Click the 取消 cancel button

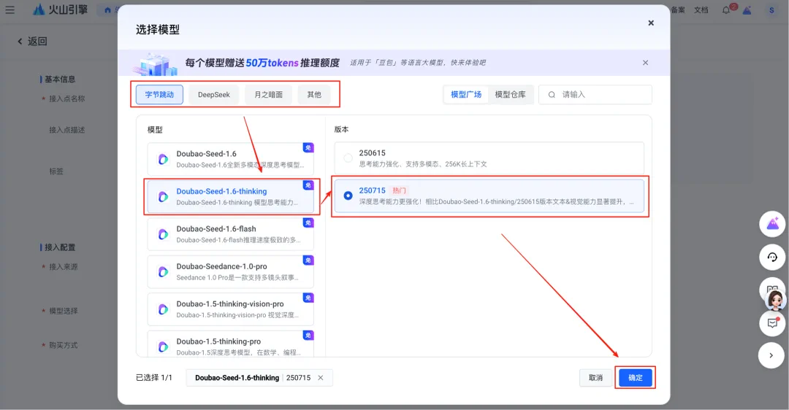pyautogui.click(x=596, y=378)
